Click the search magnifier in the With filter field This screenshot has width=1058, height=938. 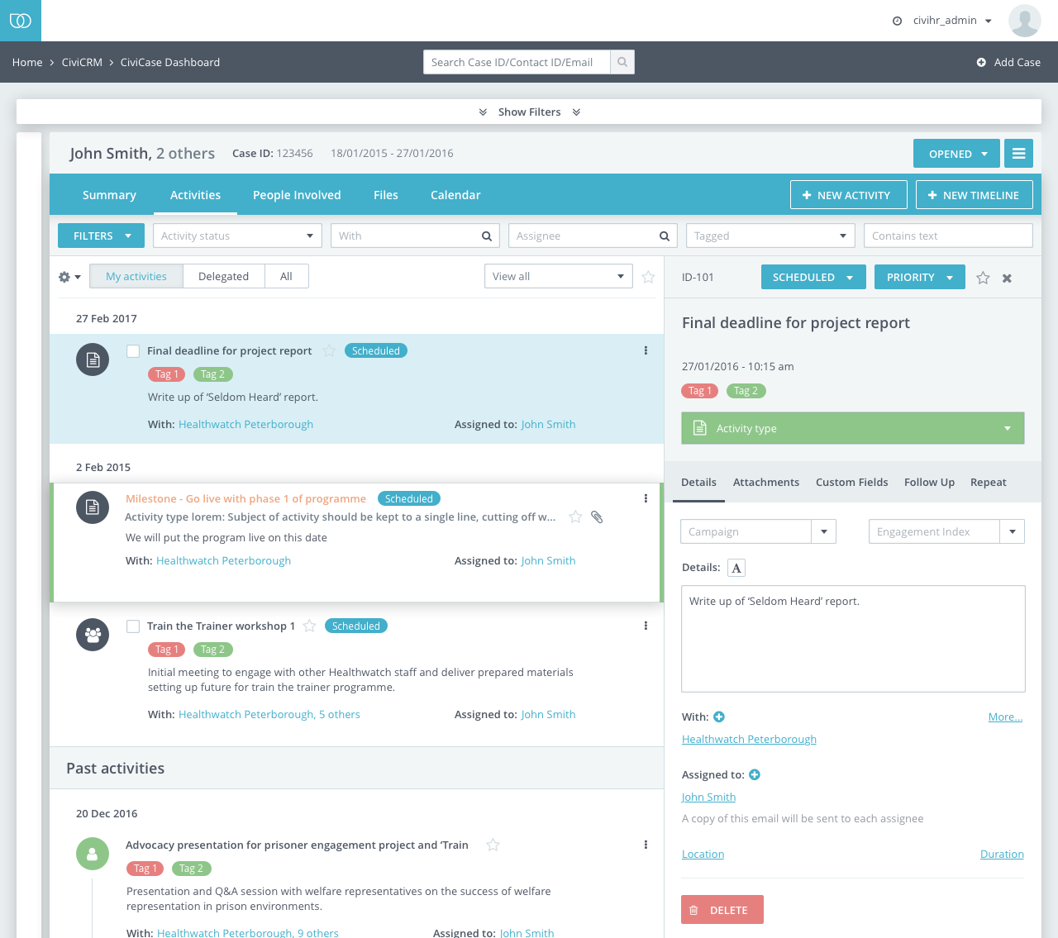click(486, 236)
